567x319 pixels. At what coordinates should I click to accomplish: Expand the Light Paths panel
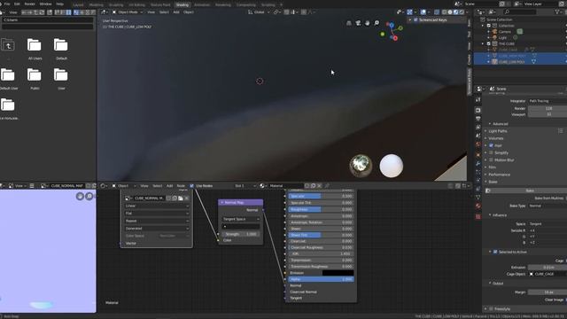498,131
